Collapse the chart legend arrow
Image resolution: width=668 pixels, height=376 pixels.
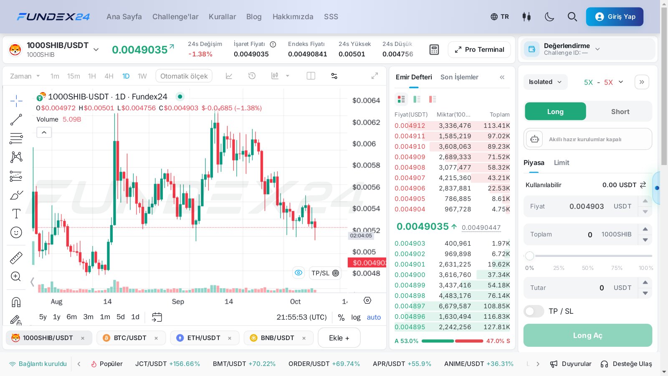[x=44, y=132]
